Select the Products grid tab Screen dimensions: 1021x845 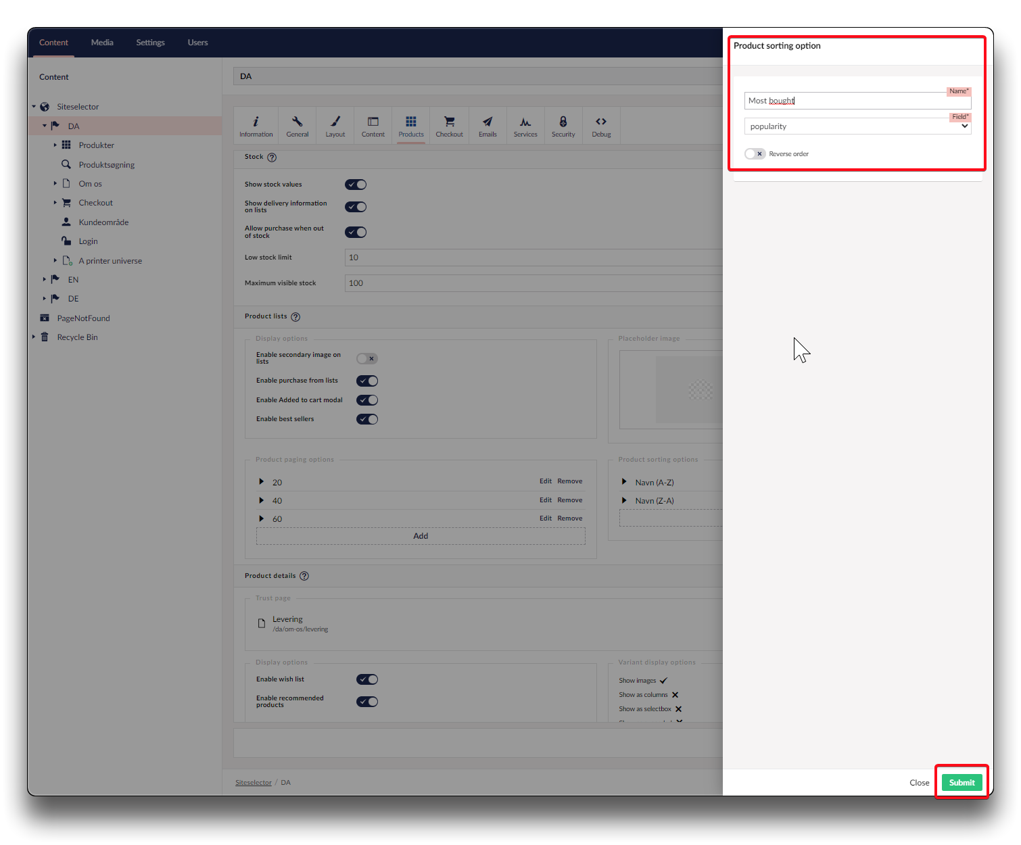coord(411,126)
